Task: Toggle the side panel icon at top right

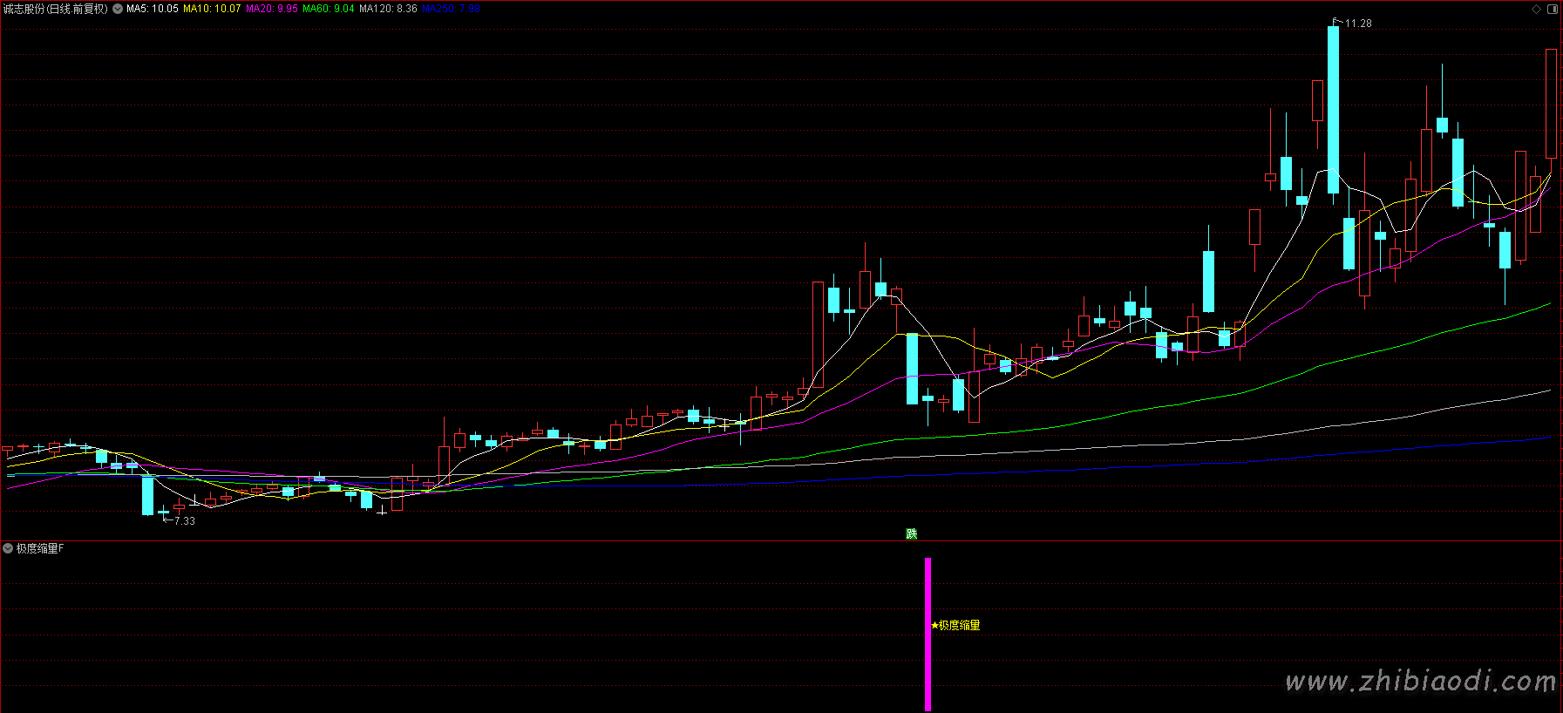Action: pyautogui.click(x=1552, y=9)
